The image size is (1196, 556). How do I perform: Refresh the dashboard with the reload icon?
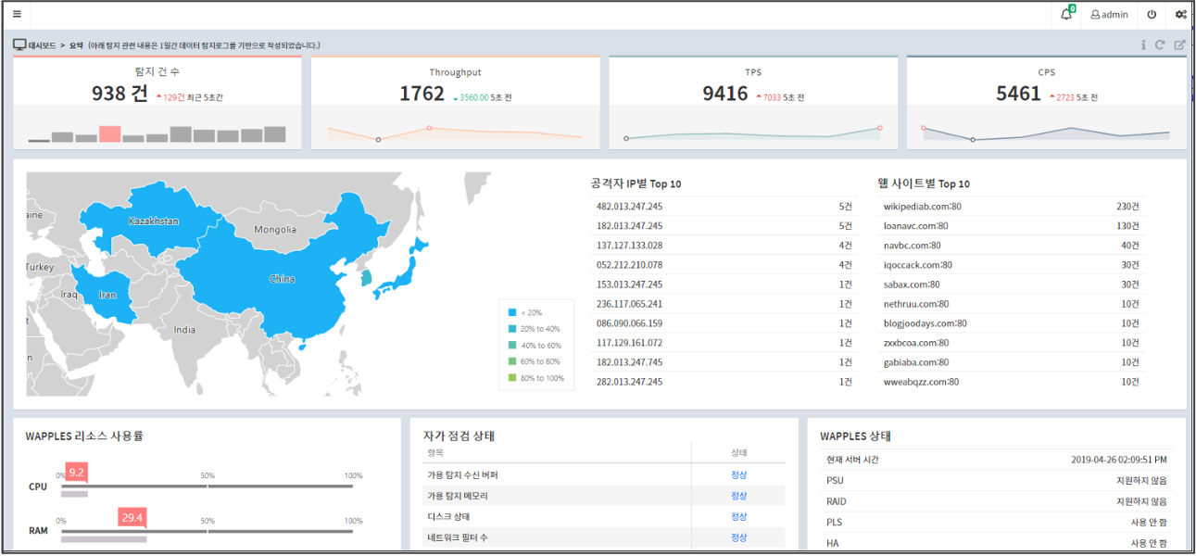pos(1162,44)
